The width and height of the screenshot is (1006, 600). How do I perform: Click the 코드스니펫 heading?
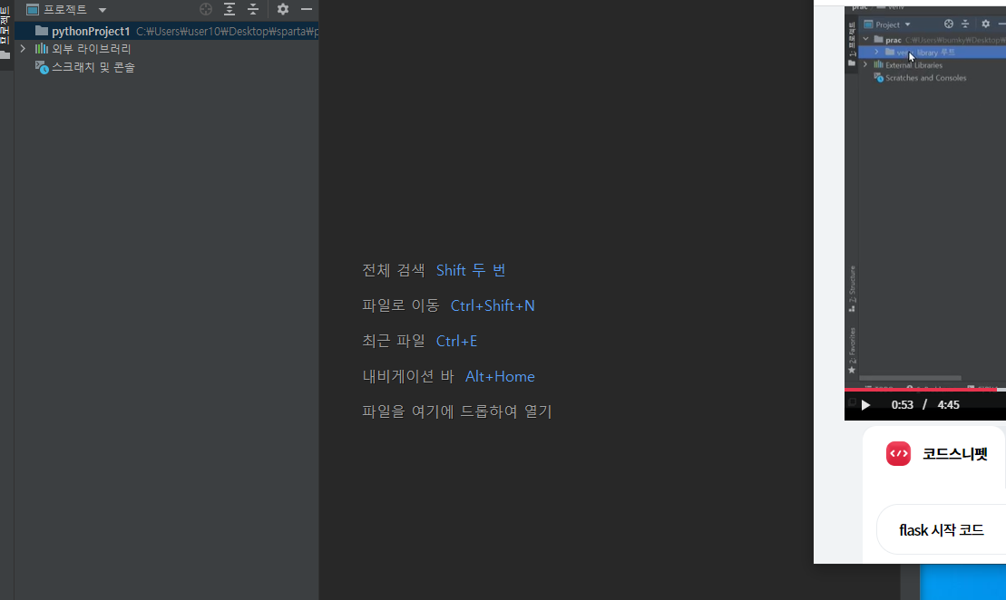(954, 454)
